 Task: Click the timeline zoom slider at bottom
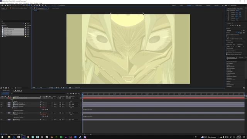click(x=88, y=134)
